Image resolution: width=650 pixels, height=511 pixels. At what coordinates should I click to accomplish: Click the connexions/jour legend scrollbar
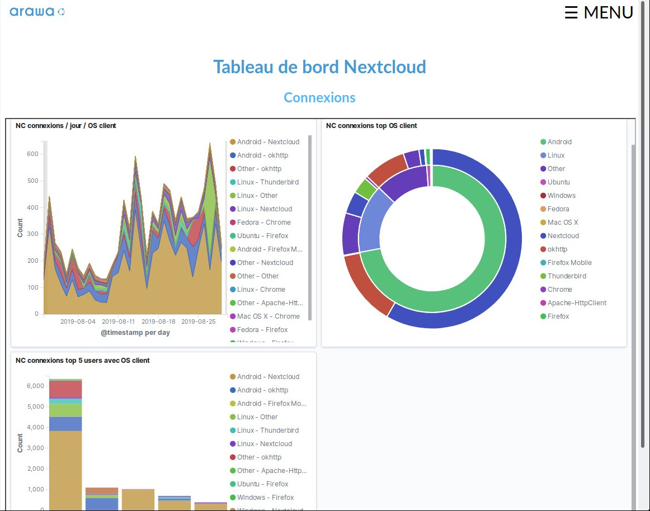pyautogui.click(x=310, y=228)
